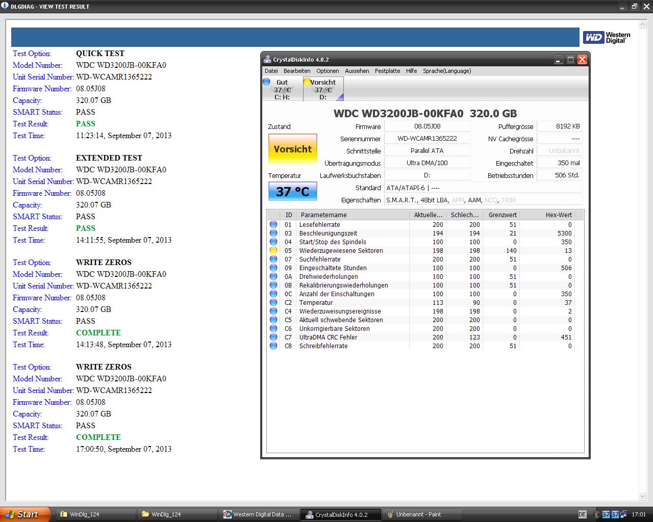Click the taskbar clock showing 17:01
This screenshot has height=522, width=653.
(x=639, y=514)
